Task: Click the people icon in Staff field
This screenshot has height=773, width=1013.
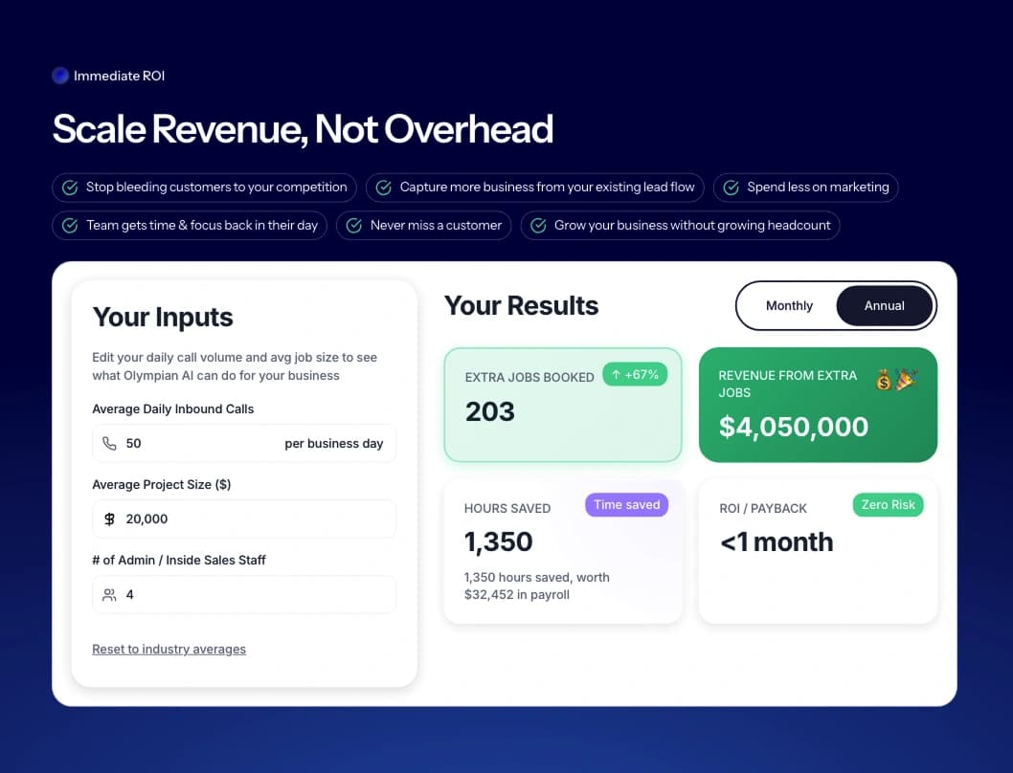Action: 109,595
